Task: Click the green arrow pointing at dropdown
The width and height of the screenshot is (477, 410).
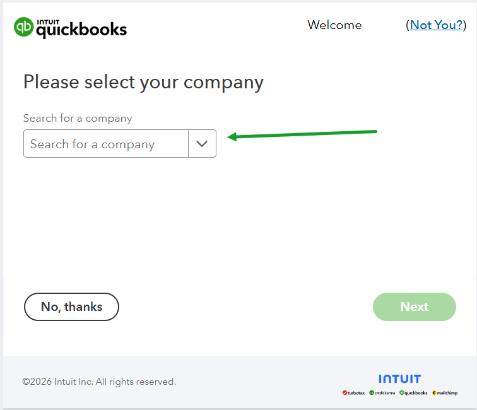Action: pos(302,134)
